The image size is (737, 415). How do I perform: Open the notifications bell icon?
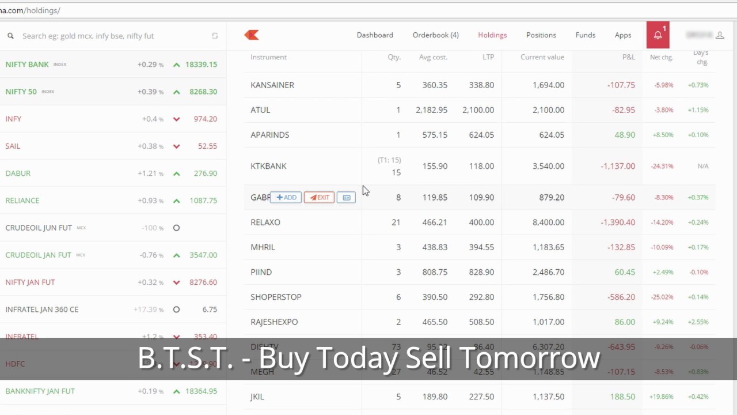tap(658, 35)
